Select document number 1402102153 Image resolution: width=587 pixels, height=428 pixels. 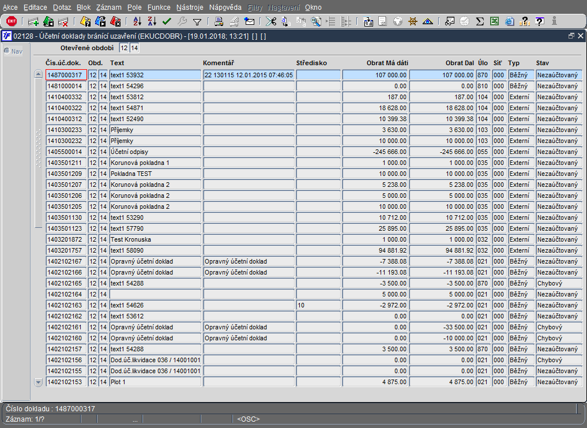tap(66, 382)
